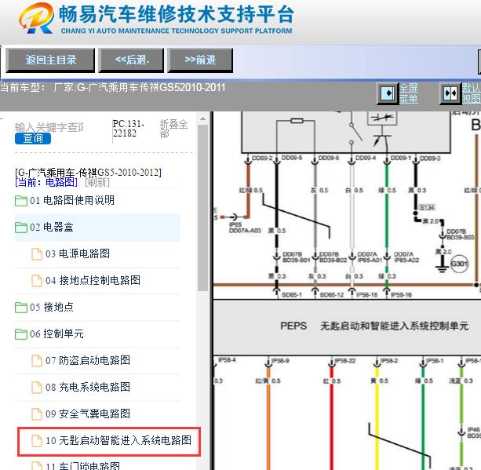481x470 pixels.
Task: Click connector label DD09-2 in diagram
Action: 262,158
